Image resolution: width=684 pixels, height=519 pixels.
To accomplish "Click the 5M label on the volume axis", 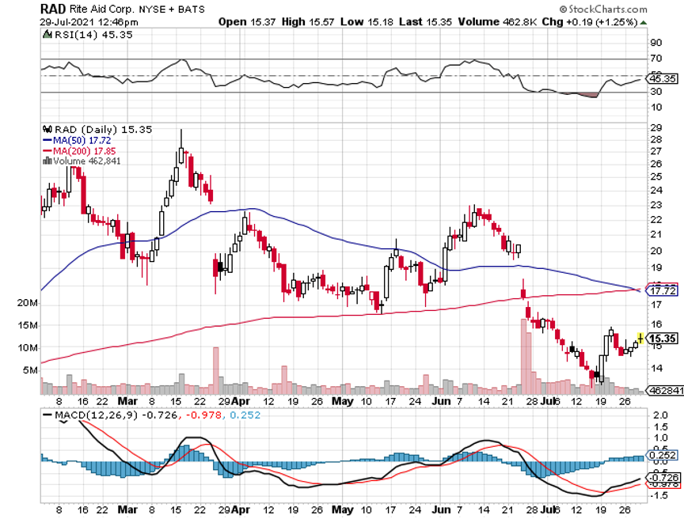I will (30, 370).
